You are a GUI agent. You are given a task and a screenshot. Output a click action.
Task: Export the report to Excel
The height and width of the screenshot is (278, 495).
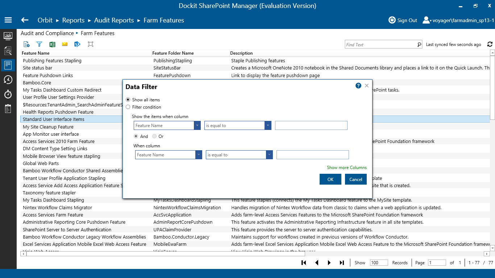coord(52,44)
